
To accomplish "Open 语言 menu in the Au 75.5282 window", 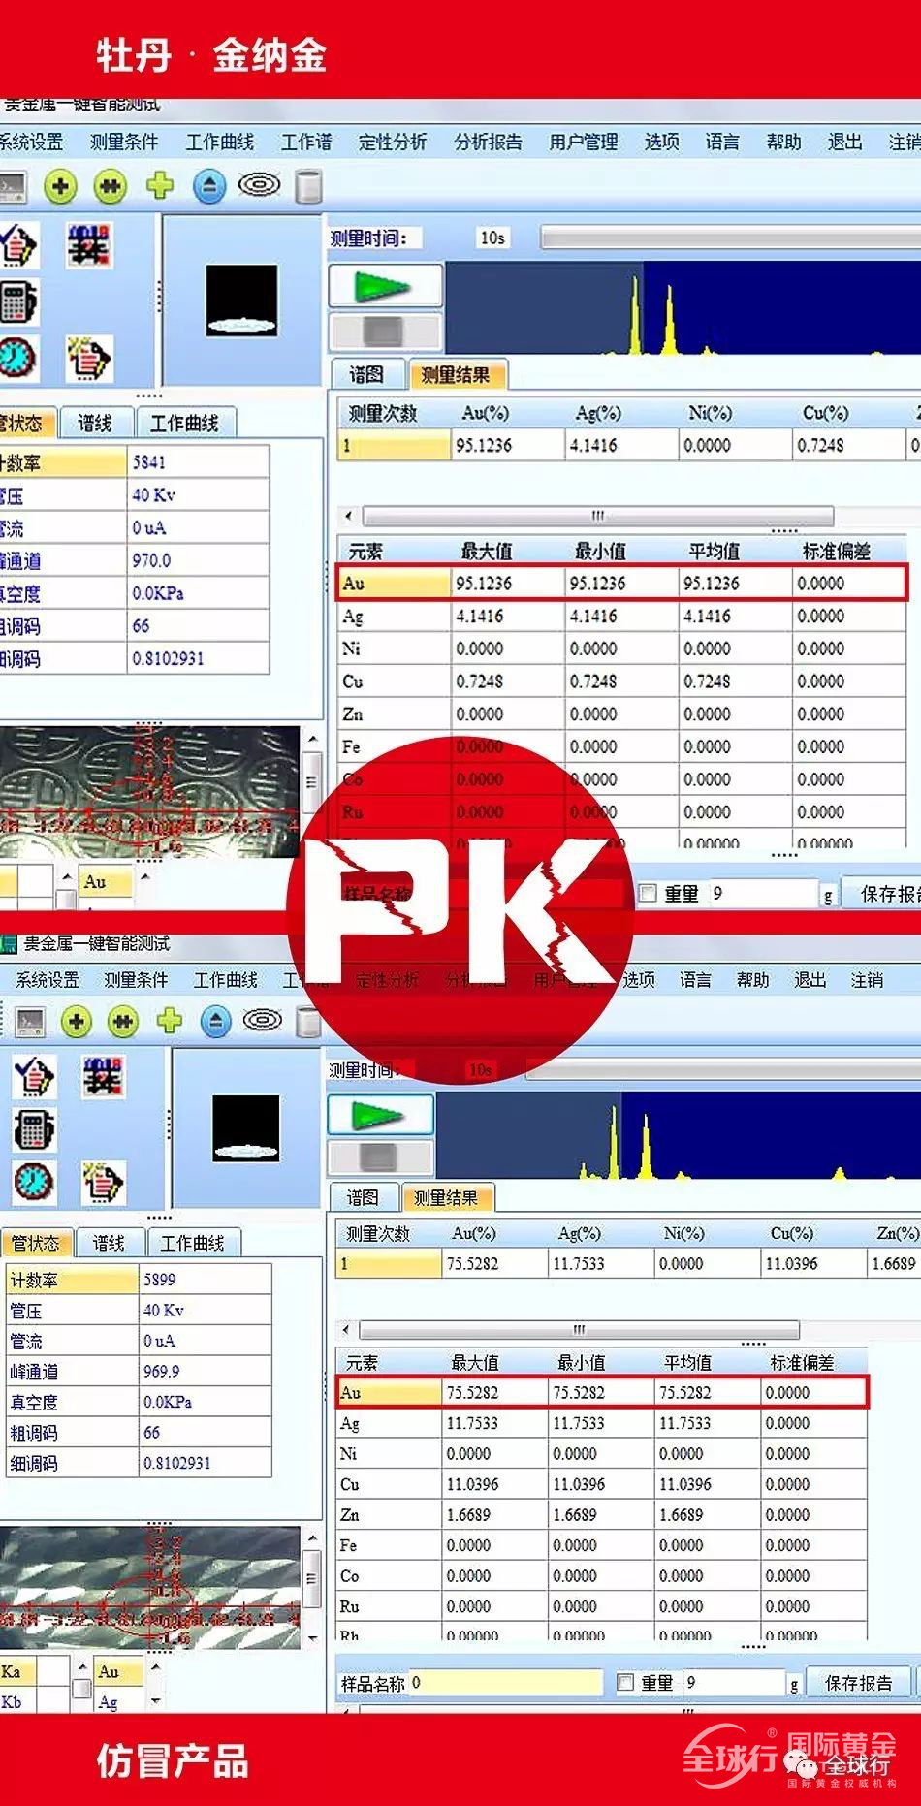I will [x=695, y=980].
